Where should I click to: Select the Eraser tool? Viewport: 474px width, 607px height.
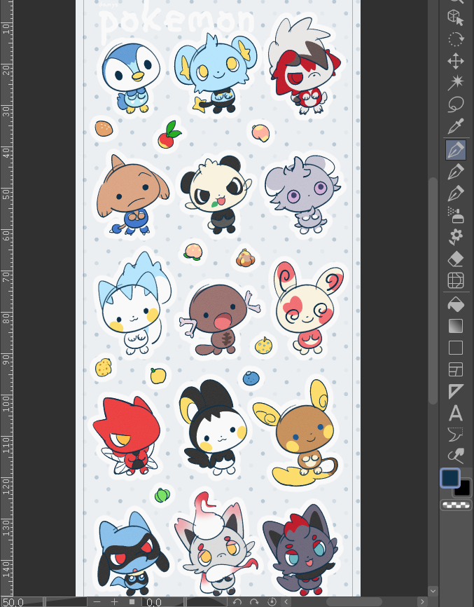(456, 259)
